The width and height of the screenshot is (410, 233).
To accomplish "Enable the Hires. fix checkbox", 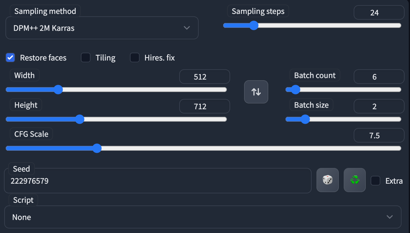I will (x=135, y=57).
